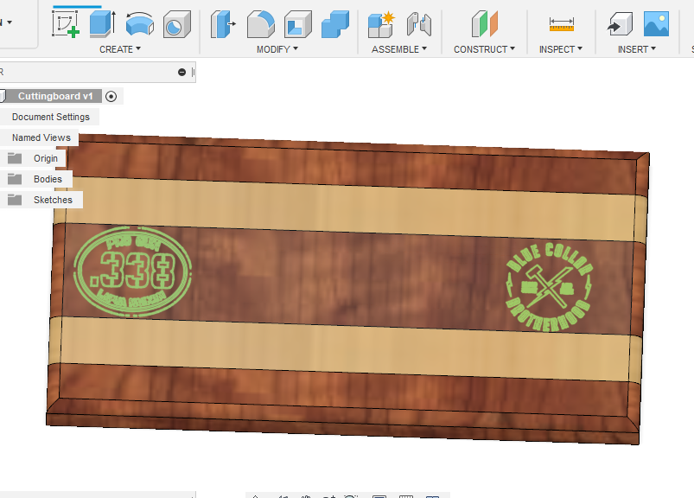Image resolution: width=694 pixels, height=498 pixels.
Task: Open Named Views in the browser
Action: (41, 137)
